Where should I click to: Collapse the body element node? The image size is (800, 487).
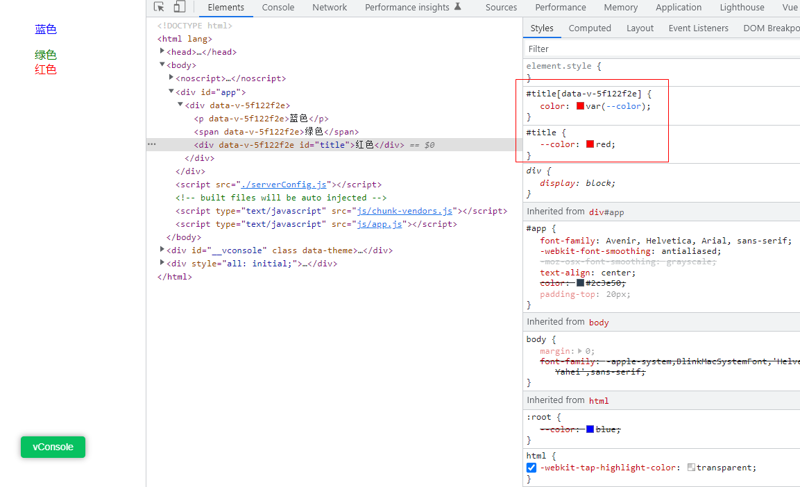[162, 65]
